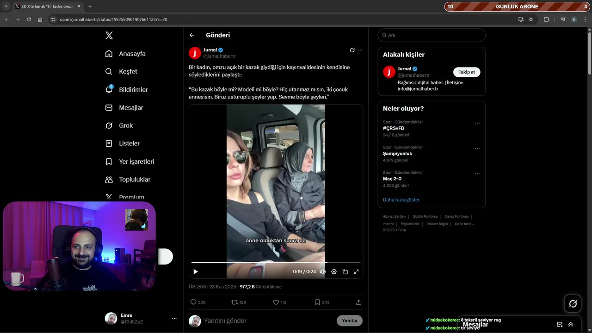Screen dimensions: 592x333
Task: Open post more options three dots
Action: click(x=360, y=50)
